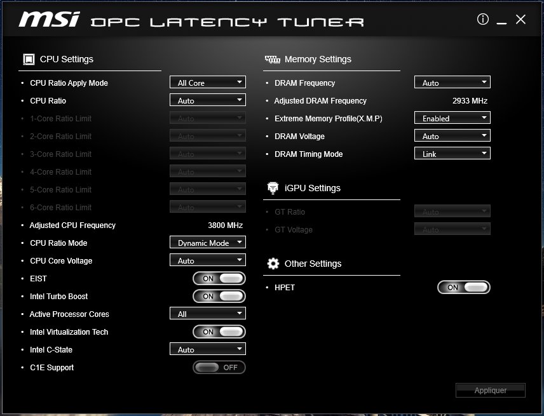Click the Memory Settings RAM icon

pyautogui.click(x=272, y=60)
